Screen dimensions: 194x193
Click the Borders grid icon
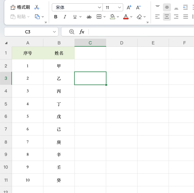[99, 17]
